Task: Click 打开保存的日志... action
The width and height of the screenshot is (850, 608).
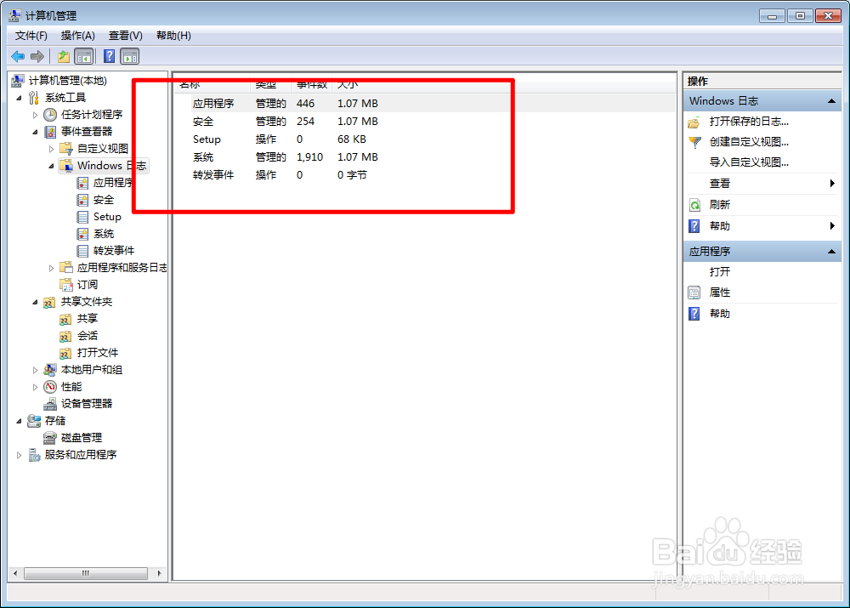Action: tap(749, 122)
